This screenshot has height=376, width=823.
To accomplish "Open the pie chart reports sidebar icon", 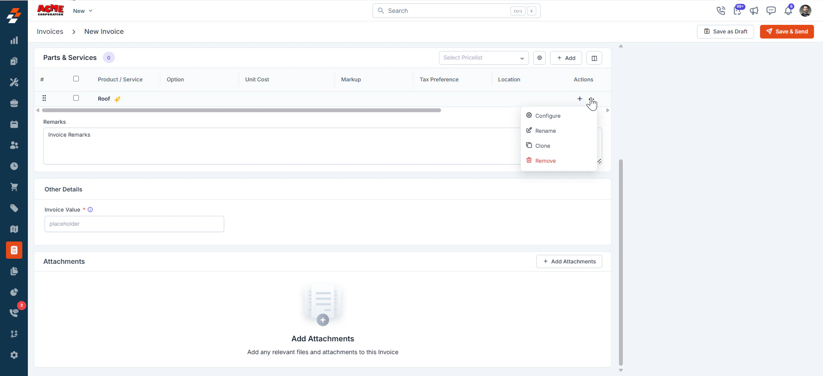I will tap(14, 292).
